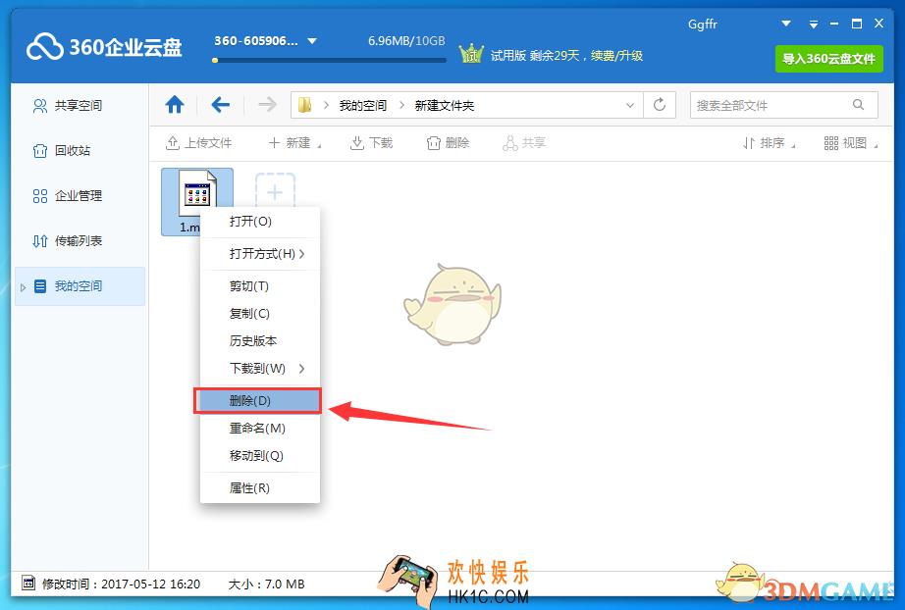
Task: Open the 视图 view dropdown
Action: pyautogui.click(x=851, y=143)
